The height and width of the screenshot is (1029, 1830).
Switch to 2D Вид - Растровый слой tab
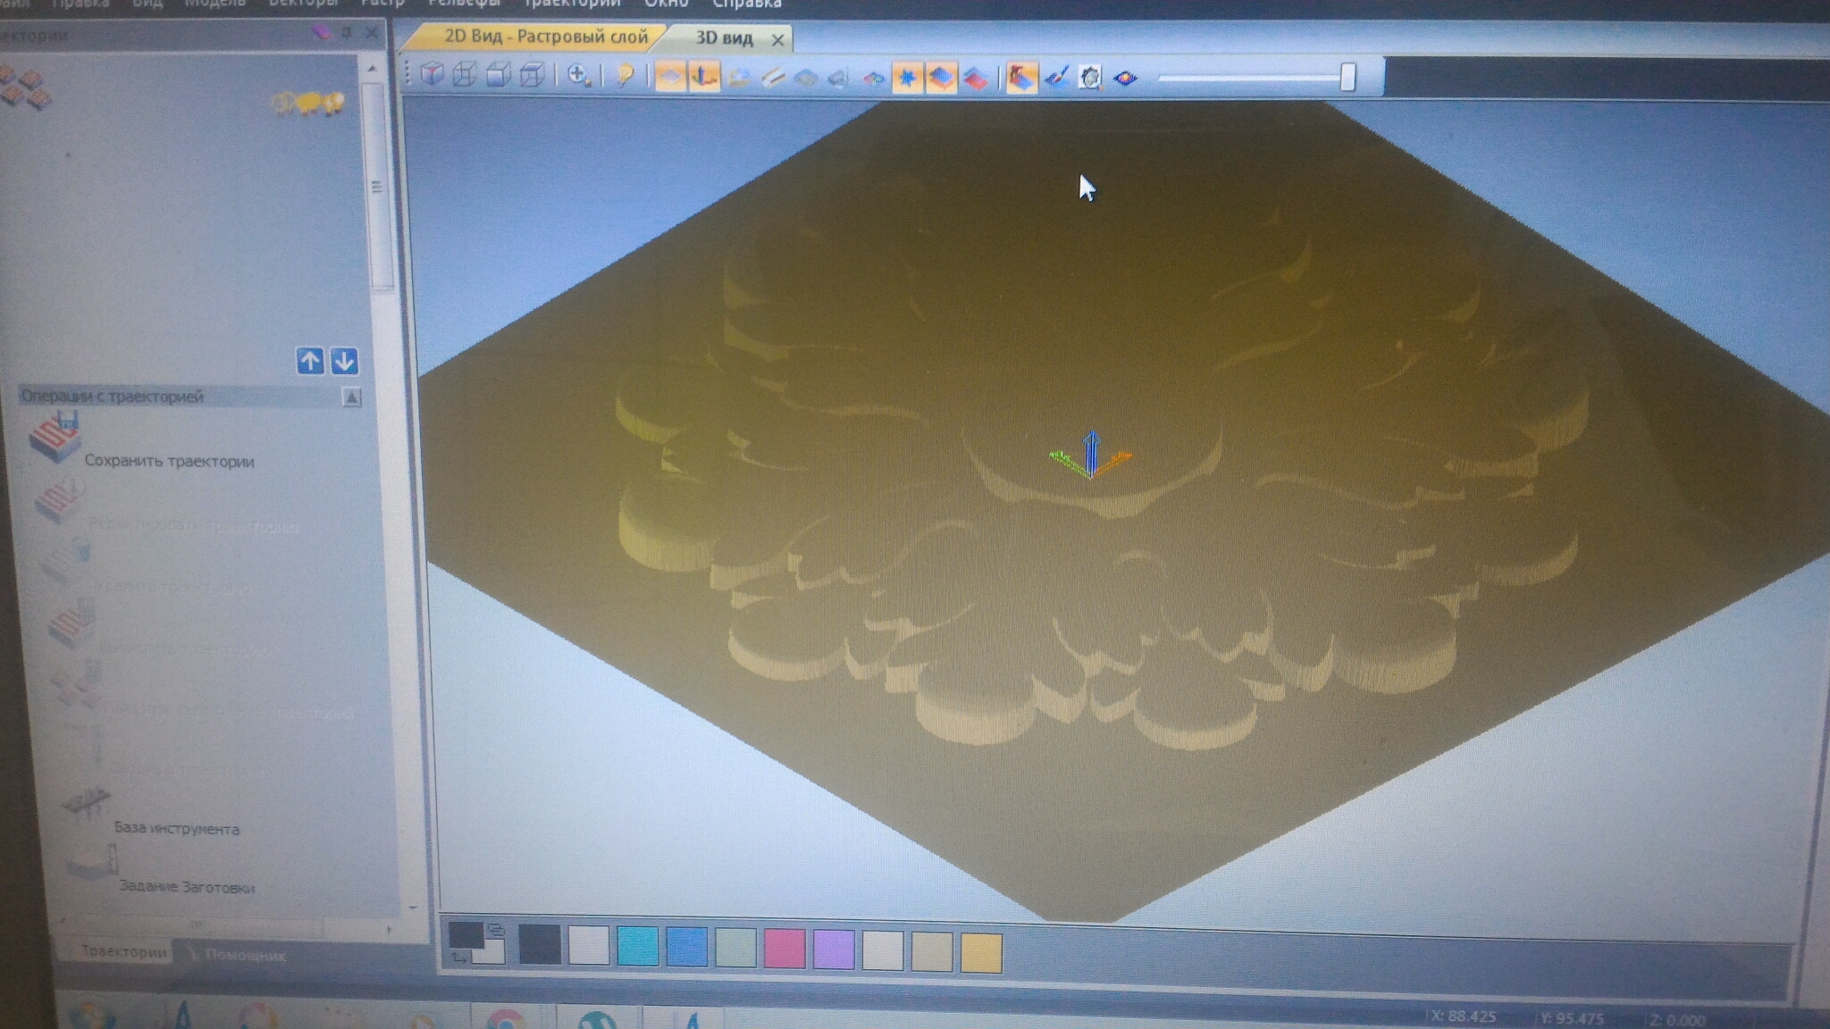tap(545, 38)
